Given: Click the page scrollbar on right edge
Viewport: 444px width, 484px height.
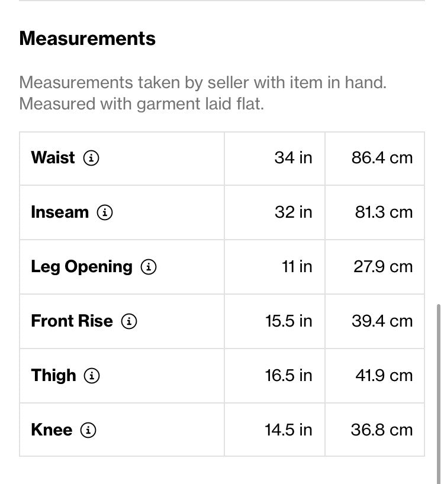Looking at the screenshot, I should [x=438, y=394].
